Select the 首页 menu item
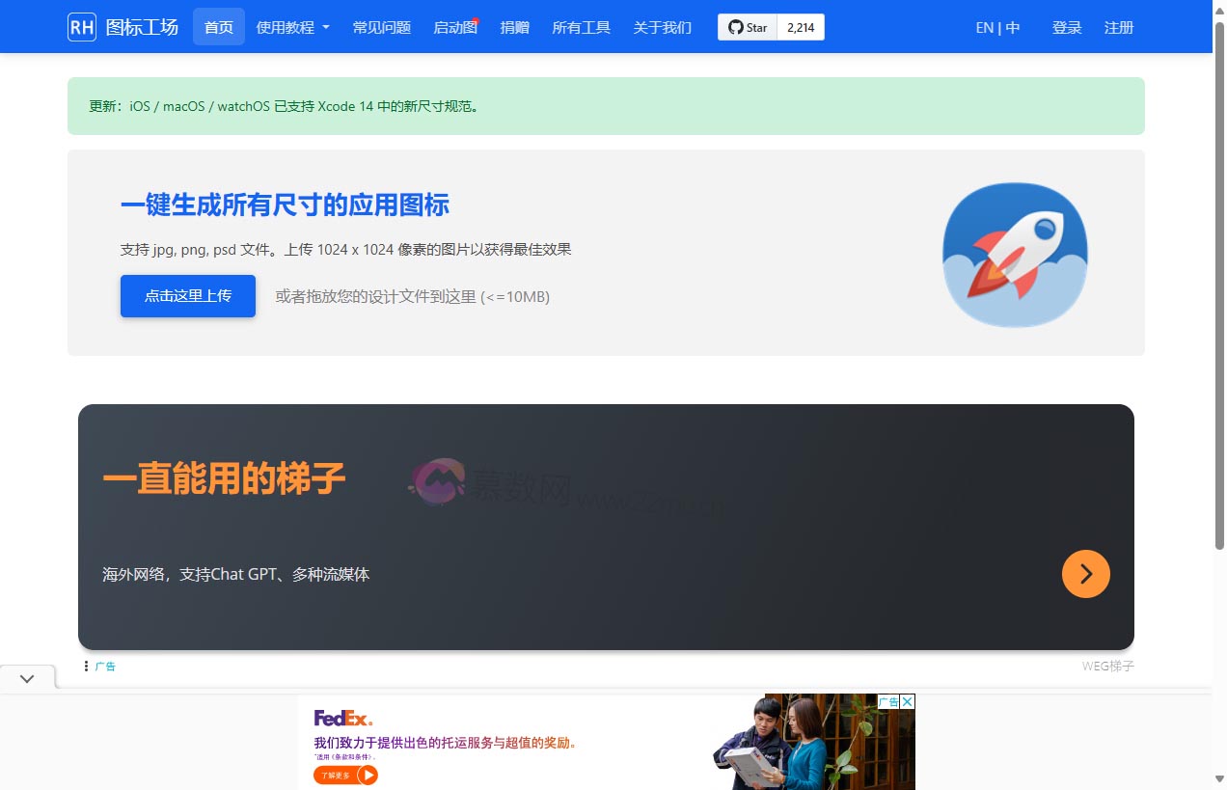The height and width of the screenshot is (790, 1227). click(218, 27)
